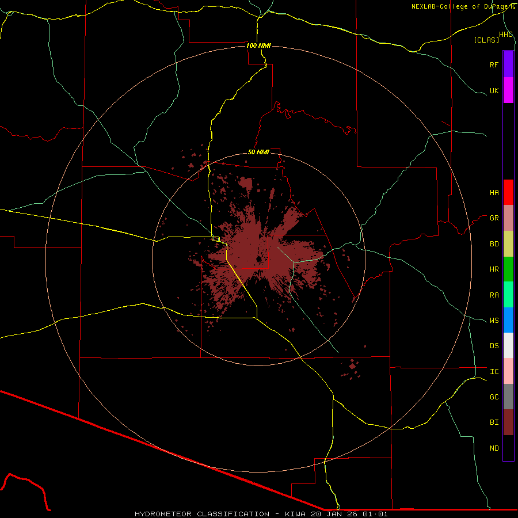Click the IC legend label
The width and height of the screenshot is (518, 518).
pos(494,372)
